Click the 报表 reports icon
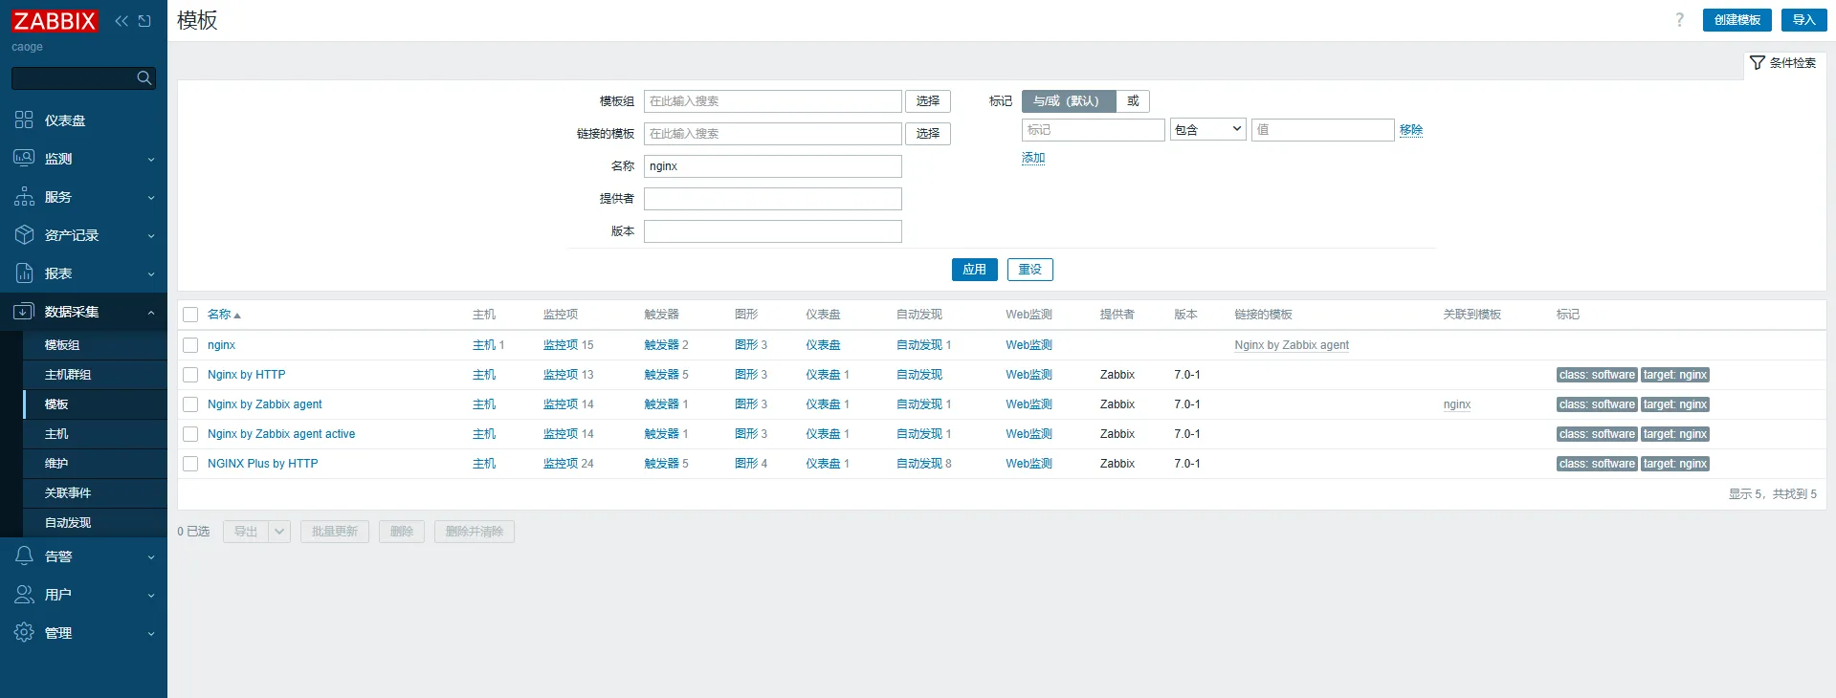The height and width of the screenshot is (698, 1836). (x=24, y=273)
